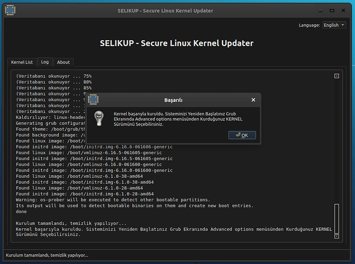355x264 pixels.
Task: Select the Log tab
Action: pos(45,62)
